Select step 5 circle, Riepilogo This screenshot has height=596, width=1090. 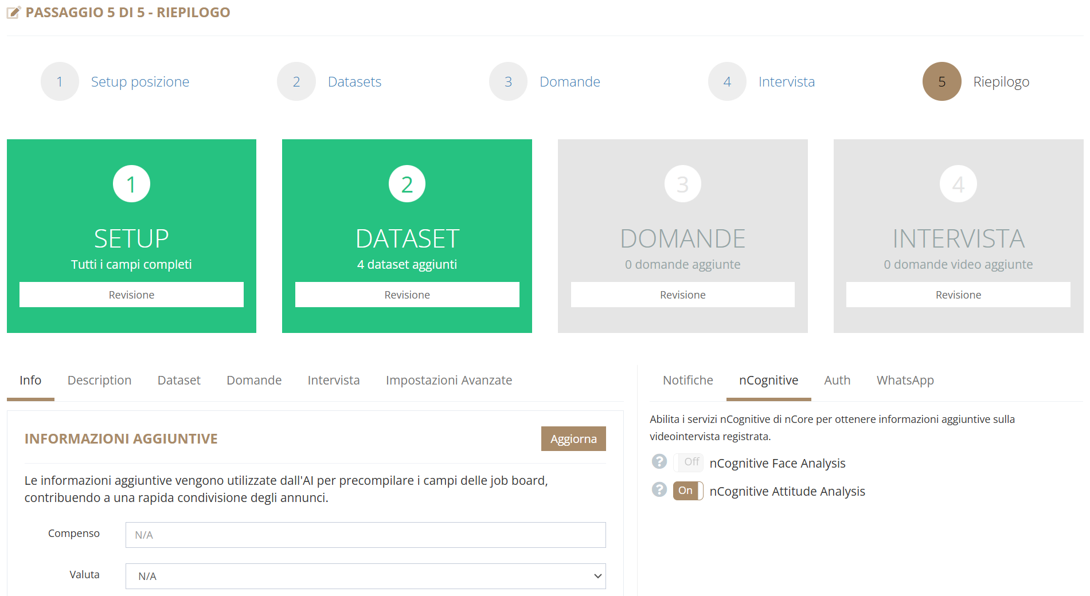click(941, 81)
